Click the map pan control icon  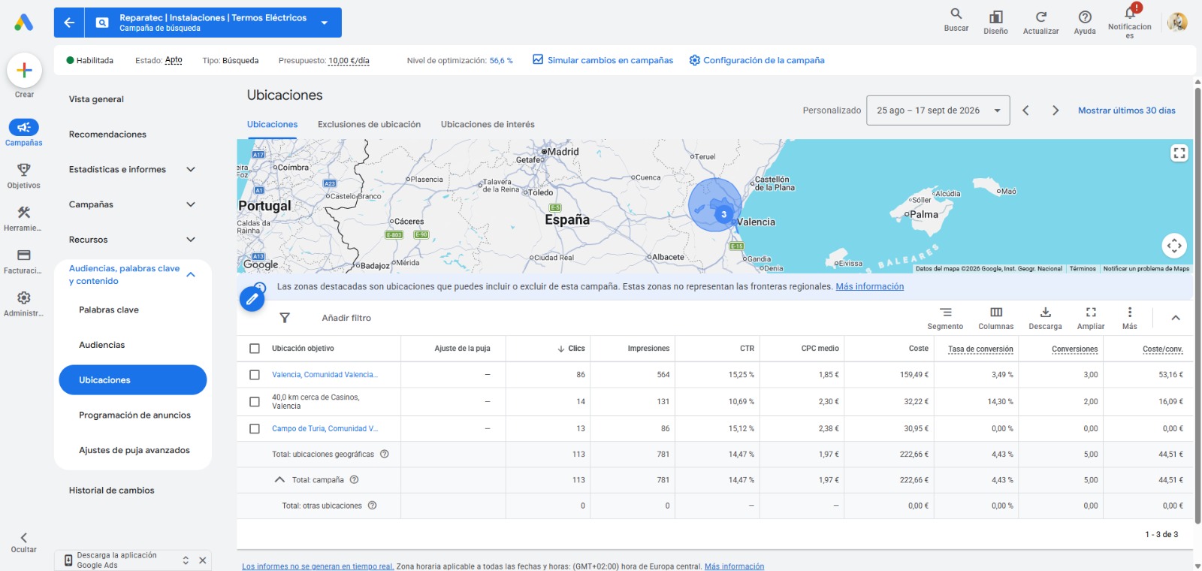(x=1174, y=246)
